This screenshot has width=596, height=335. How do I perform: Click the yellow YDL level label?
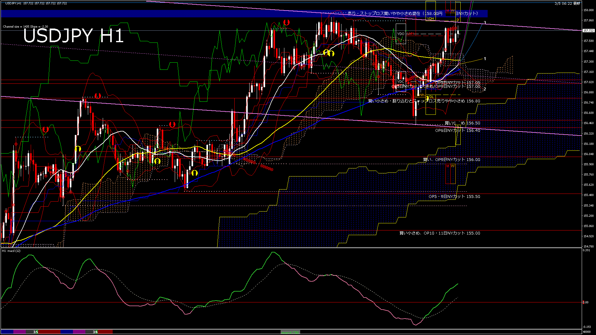[x=430, y=97]
